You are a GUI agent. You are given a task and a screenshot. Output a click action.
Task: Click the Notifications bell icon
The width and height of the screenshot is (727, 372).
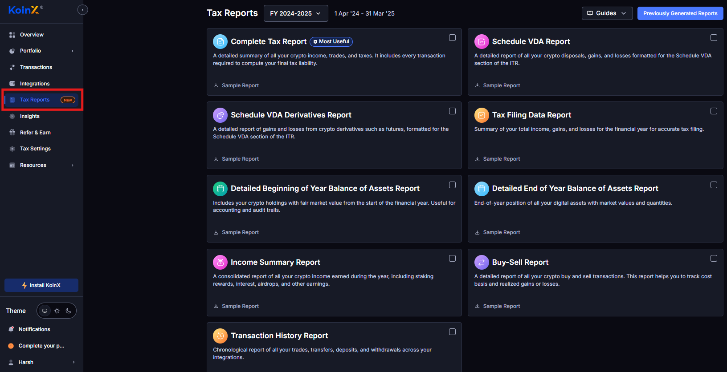pos(11,329)
